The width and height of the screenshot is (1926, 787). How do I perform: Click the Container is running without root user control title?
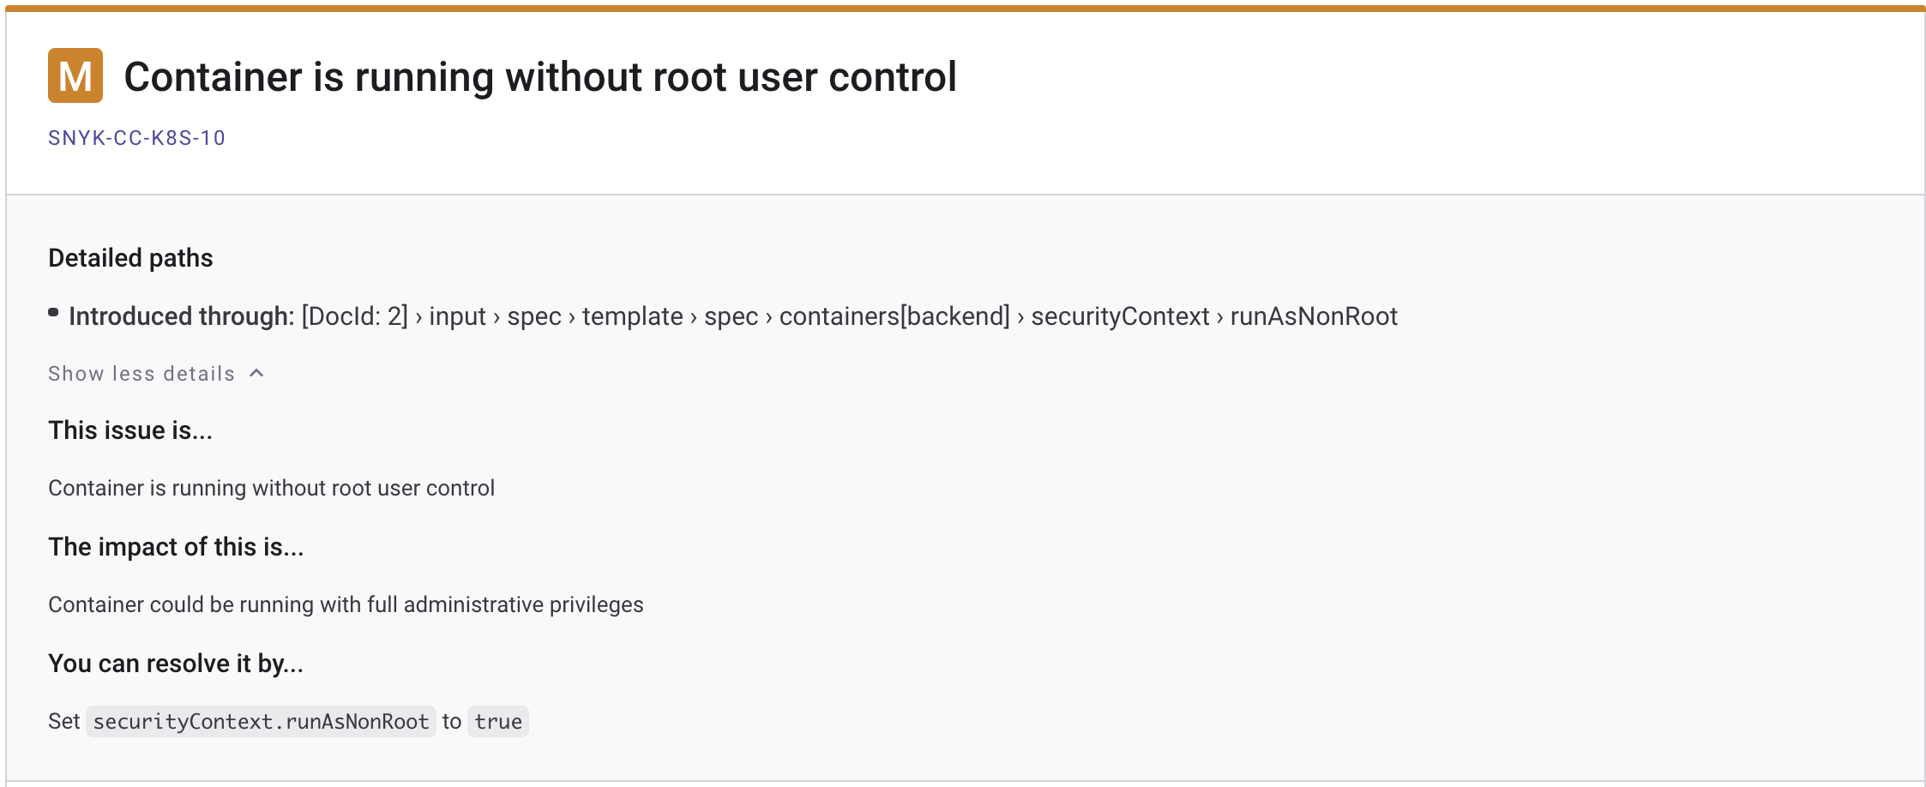(540, 76)
